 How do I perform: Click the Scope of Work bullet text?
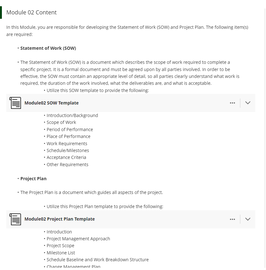coord(61,122)
